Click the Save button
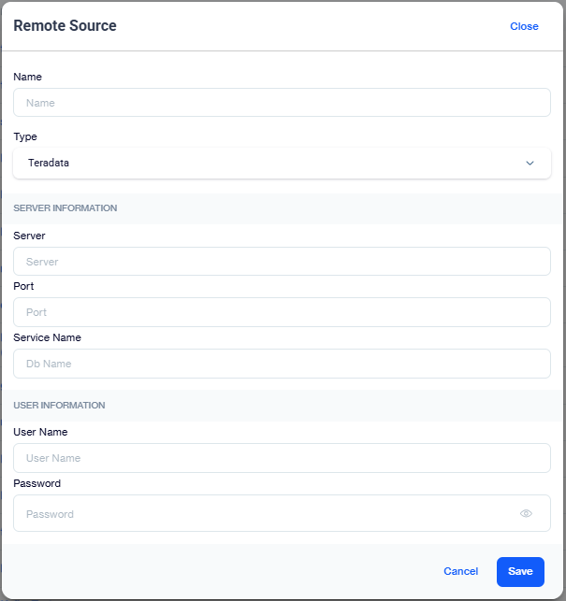Screen dimensions: 566x601 [520, 571]
